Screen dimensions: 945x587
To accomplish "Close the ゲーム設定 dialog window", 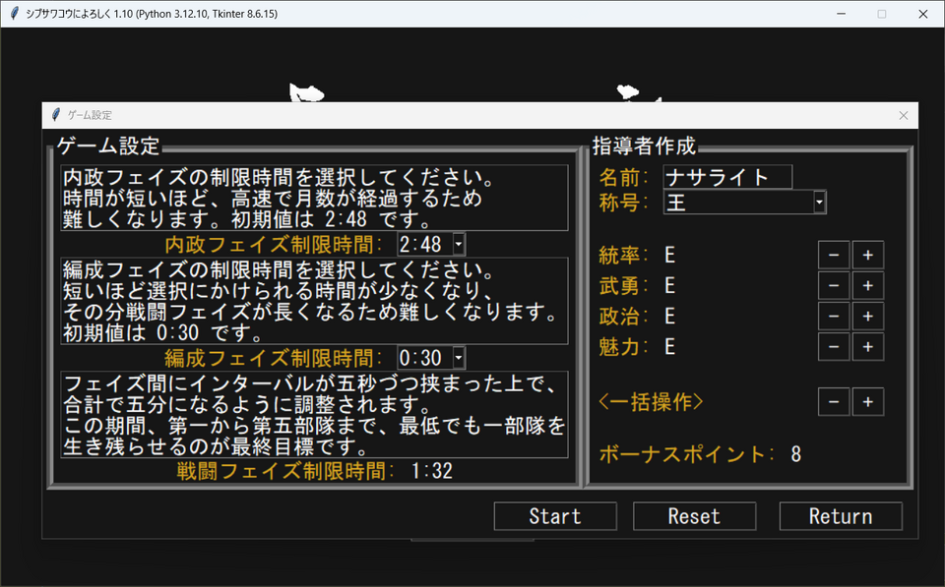I will (x=904, y=115).
